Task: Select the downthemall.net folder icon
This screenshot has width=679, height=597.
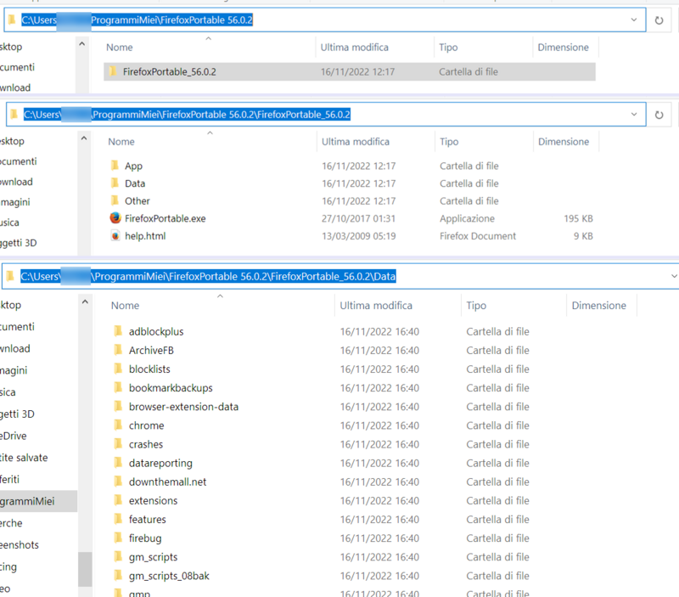Action: 118,482
